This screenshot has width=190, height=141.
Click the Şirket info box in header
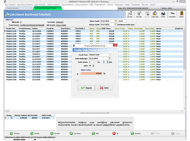(x=139, y=8)
